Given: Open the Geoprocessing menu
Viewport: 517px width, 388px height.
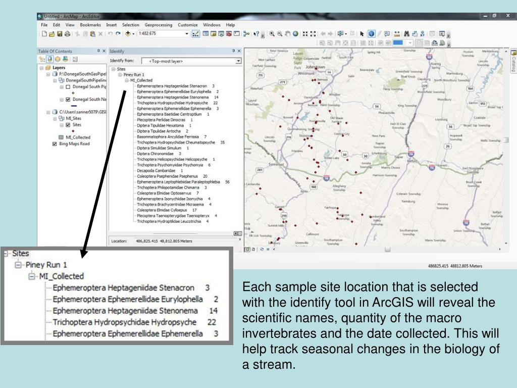Looking at the screenshot, I should pos(158,25).
